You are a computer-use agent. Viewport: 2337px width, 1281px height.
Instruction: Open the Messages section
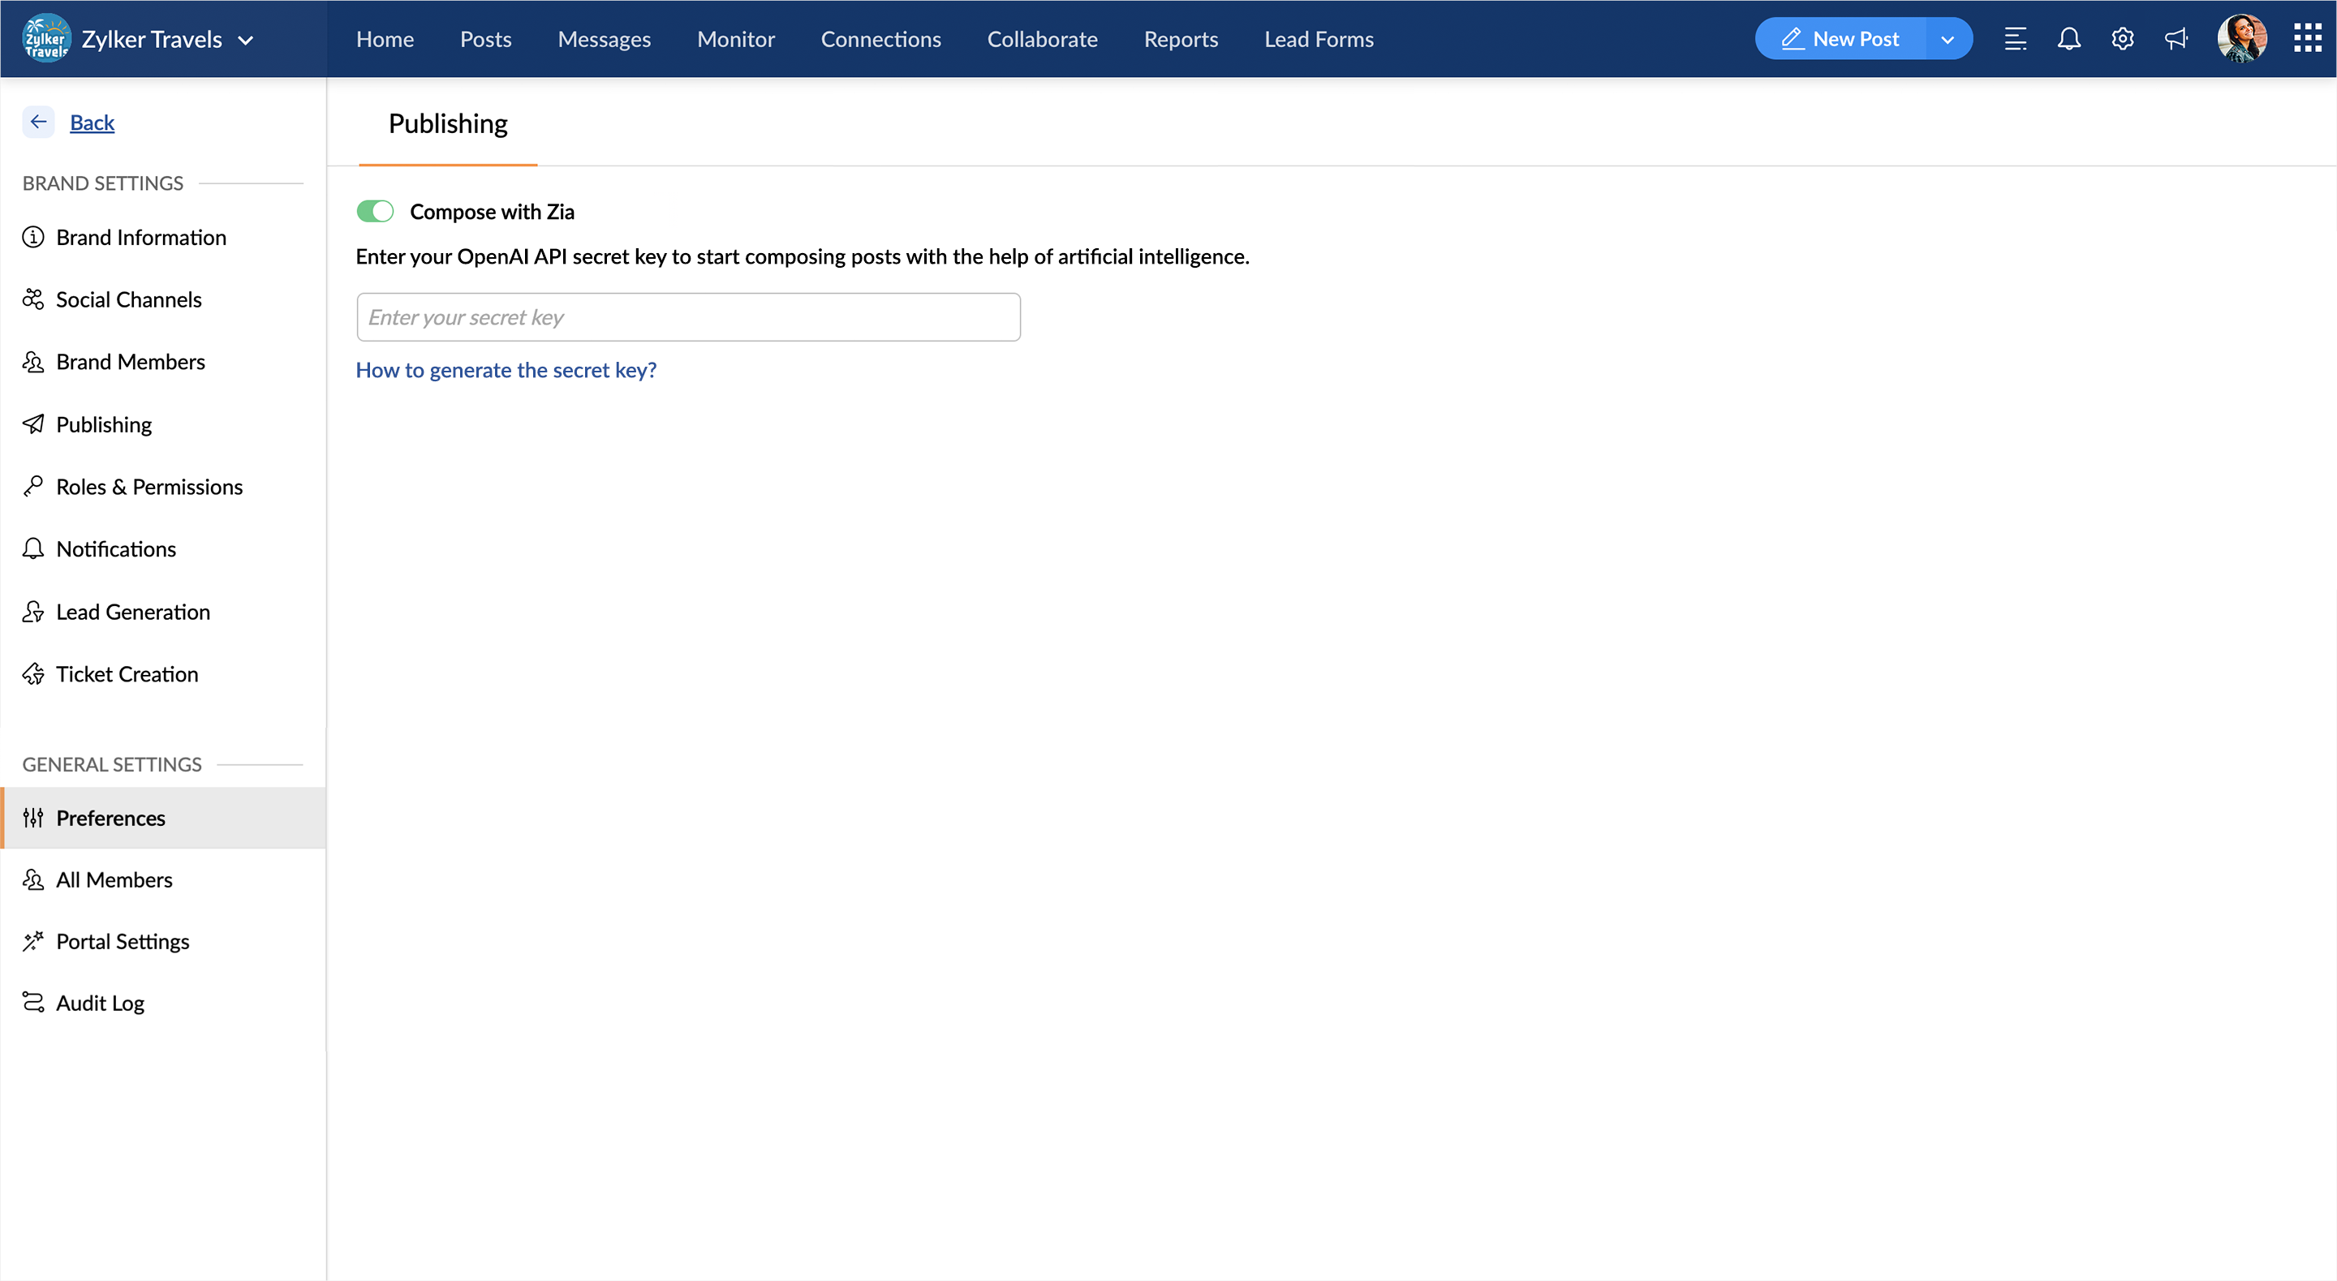(605, 39)
